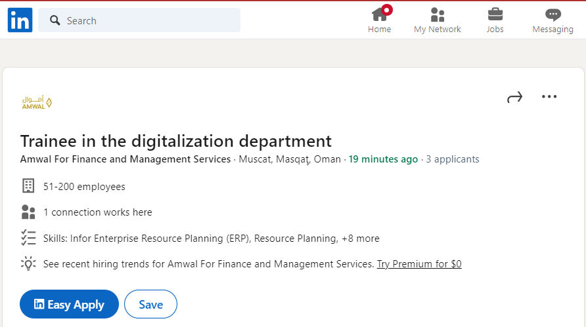Click the building icon beside 51-200 employees
Screen dimensions: 586x327
tap(28, 185)
